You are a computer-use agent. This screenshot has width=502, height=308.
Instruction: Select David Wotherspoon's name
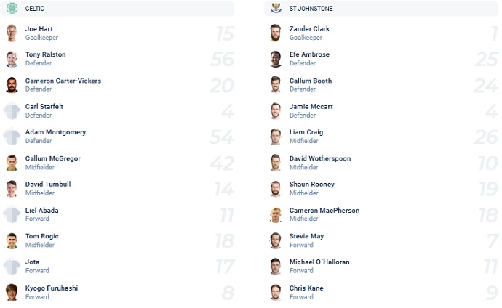point(320,158)
